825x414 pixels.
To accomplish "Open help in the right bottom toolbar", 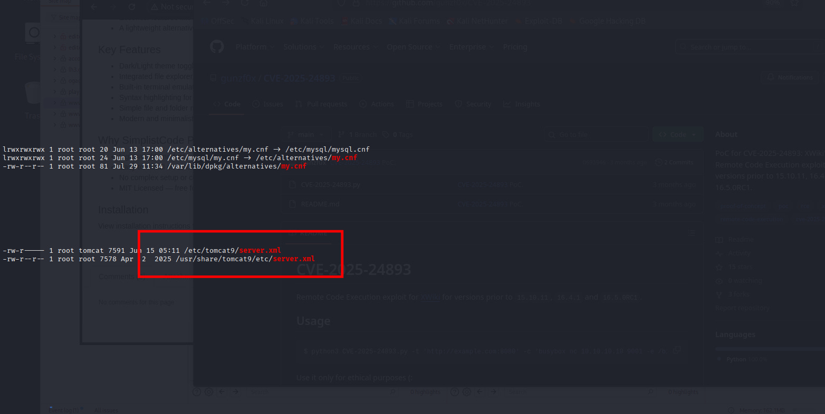I will (455, 392).
